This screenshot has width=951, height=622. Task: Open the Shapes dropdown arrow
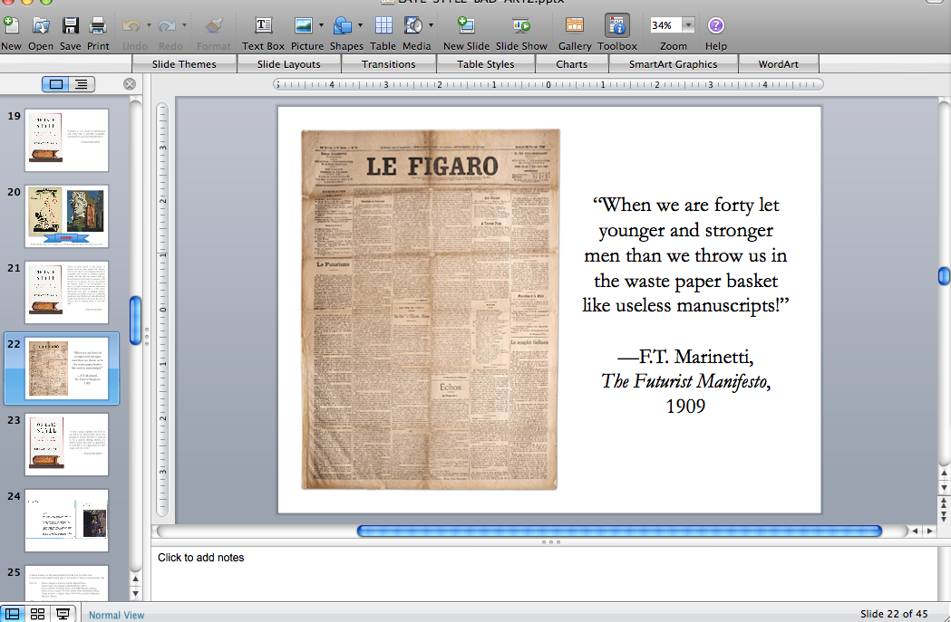point(361,25)
